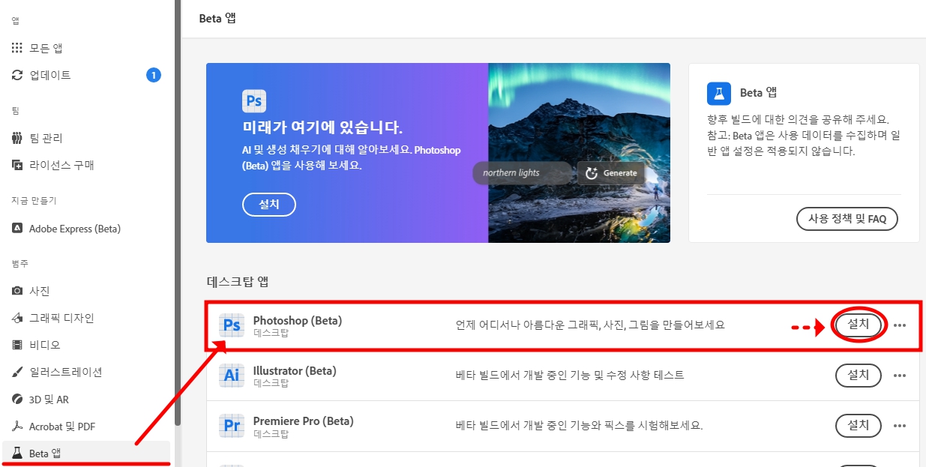This screenshot has width=926, height=467.
Task: Click the 3D 및 AR sphere icon
Action: pyautogui.click(x=17, y=400)
